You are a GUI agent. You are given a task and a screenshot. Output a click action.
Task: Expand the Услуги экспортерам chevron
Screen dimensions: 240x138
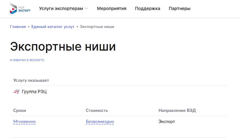[x=86, y=9]
